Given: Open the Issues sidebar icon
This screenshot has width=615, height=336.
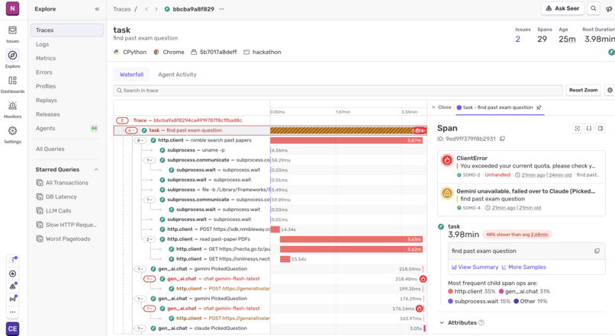Looking at the screenshot, I should (x=12, y=30).
